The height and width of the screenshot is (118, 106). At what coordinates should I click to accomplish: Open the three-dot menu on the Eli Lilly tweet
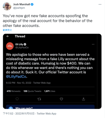click(x=93, y=44)
